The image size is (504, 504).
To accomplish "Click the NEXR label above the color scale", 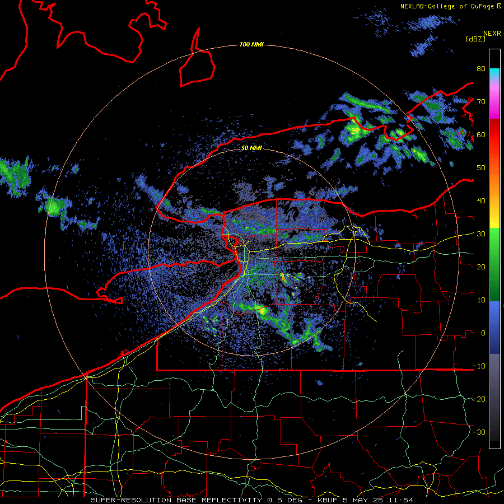I will point(492,34).
